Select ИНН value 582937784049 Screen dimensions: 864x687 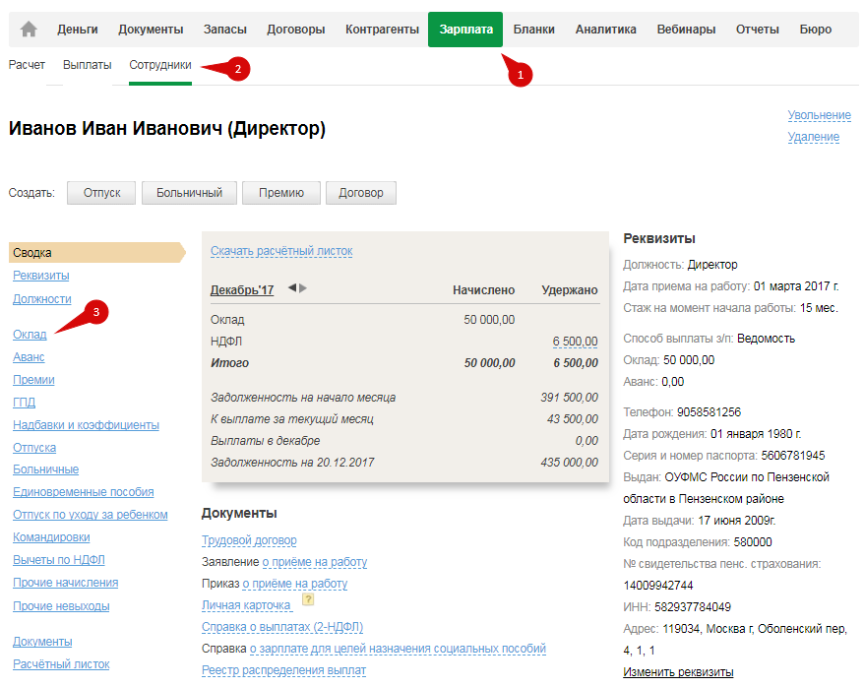point(693,607)
